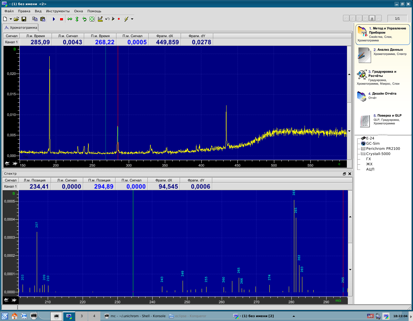Select ГХ in the device tree
Viewport: 413px width, 321px height.
(368, 159)
